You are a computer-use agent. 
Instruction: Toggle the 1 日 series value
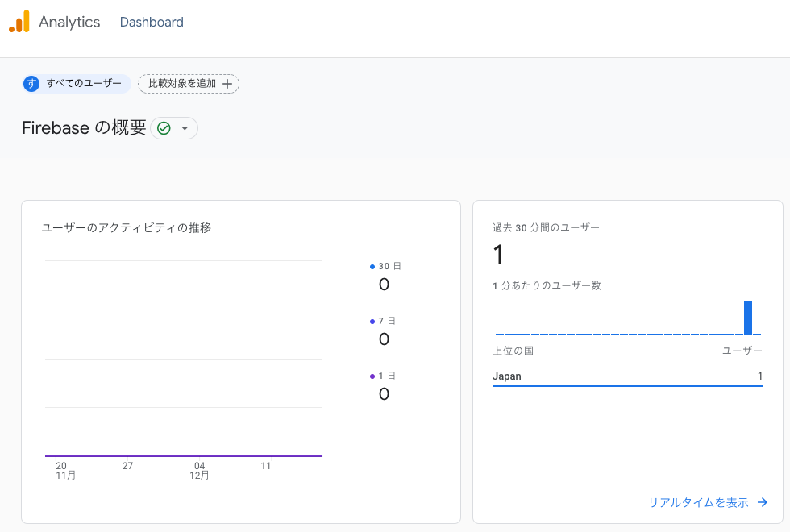(384, 394)
